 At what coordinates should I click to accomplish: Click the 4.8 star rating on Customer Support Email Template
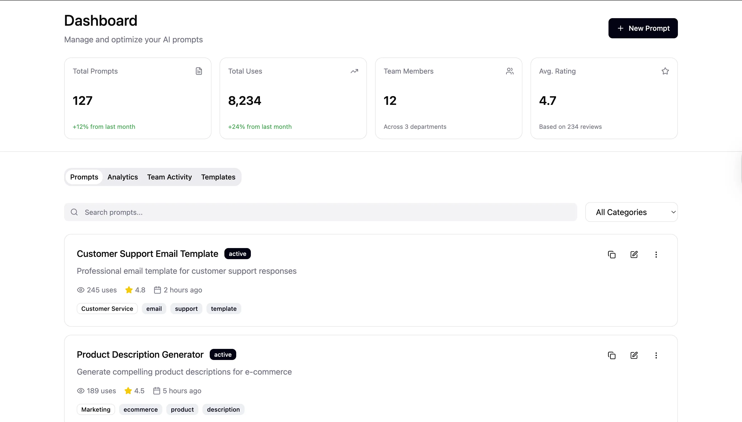tap(135, 290)
